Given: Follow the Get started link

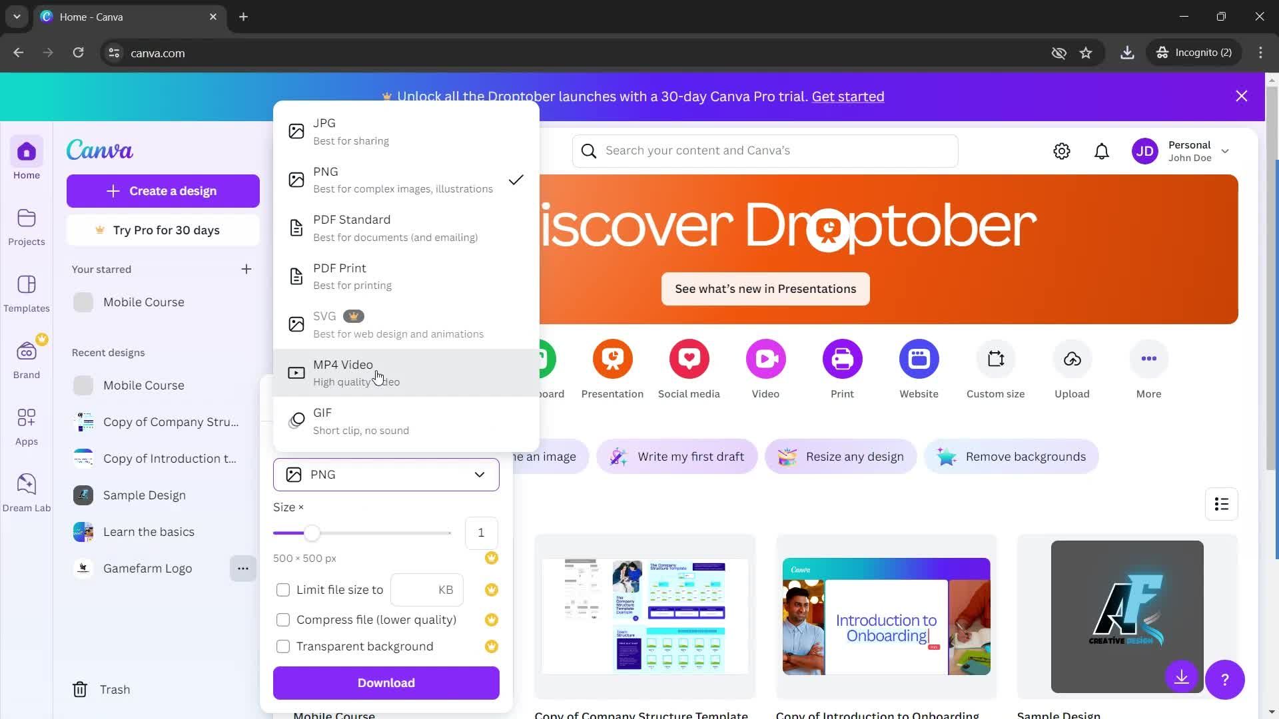Looking at the screenshot, I should coord(848,97).
